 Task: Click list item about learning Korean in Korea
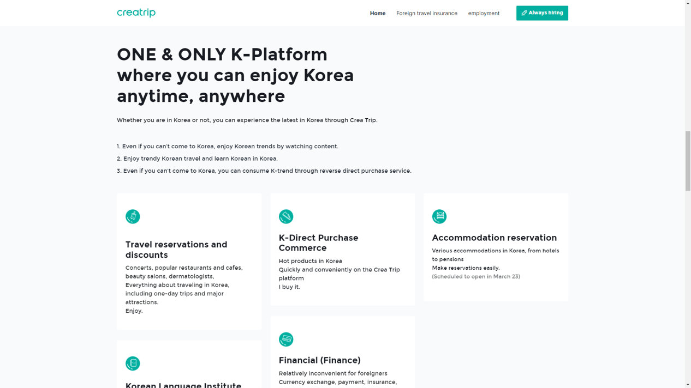click(197, 159)
